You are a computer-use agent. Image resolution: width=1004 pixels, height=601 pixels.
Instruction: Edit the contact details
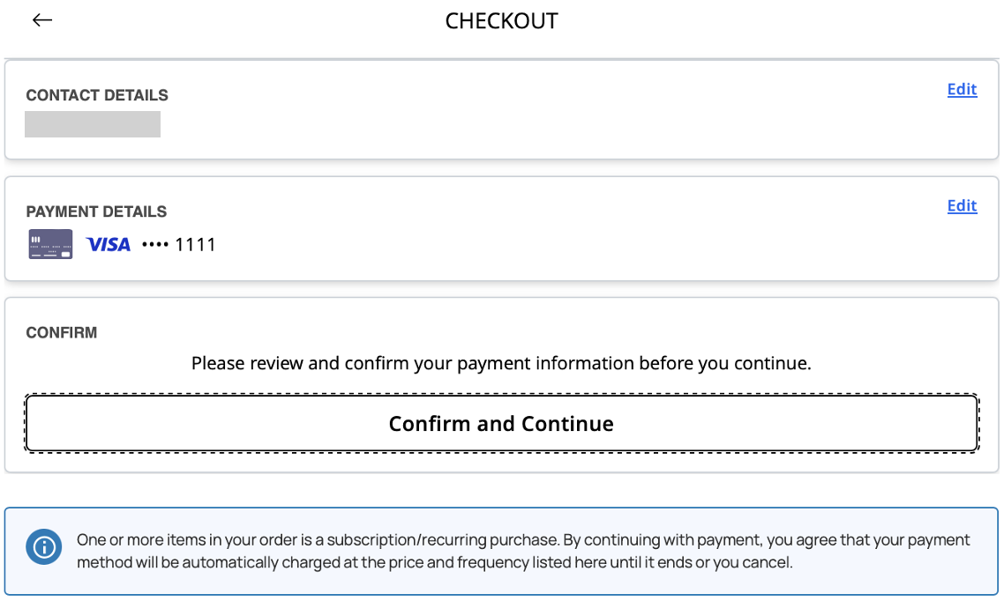(962, 89)
